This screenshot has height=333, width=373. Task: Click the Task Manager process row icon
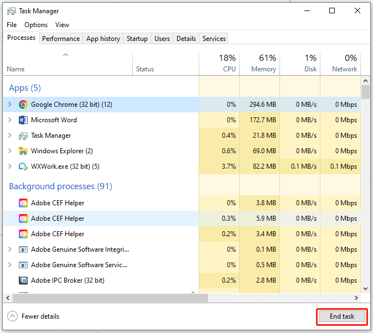[23, 136]
